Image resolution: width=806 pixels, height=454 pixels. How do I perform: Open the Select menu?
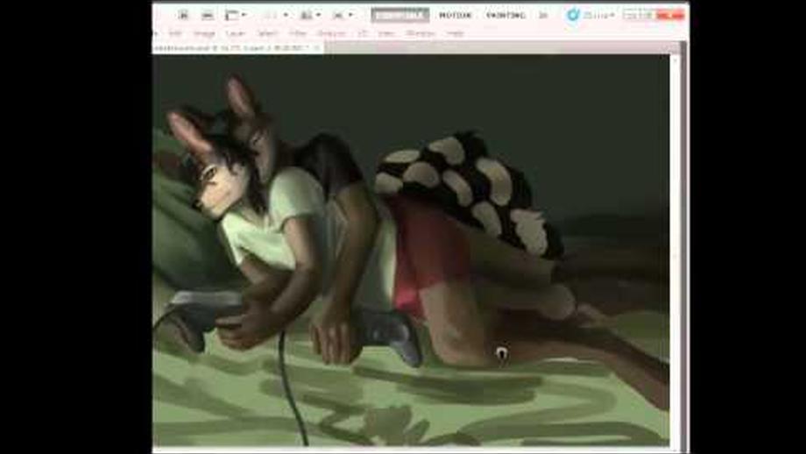pos(267,33)
